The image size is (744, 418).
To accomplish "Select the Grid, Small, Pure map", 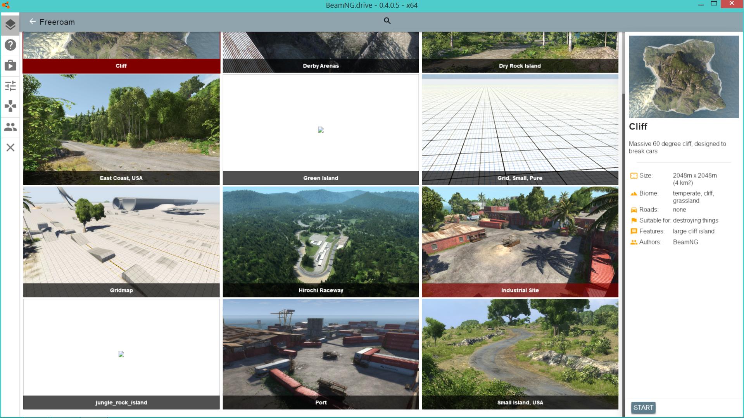I will coord(520,130).
